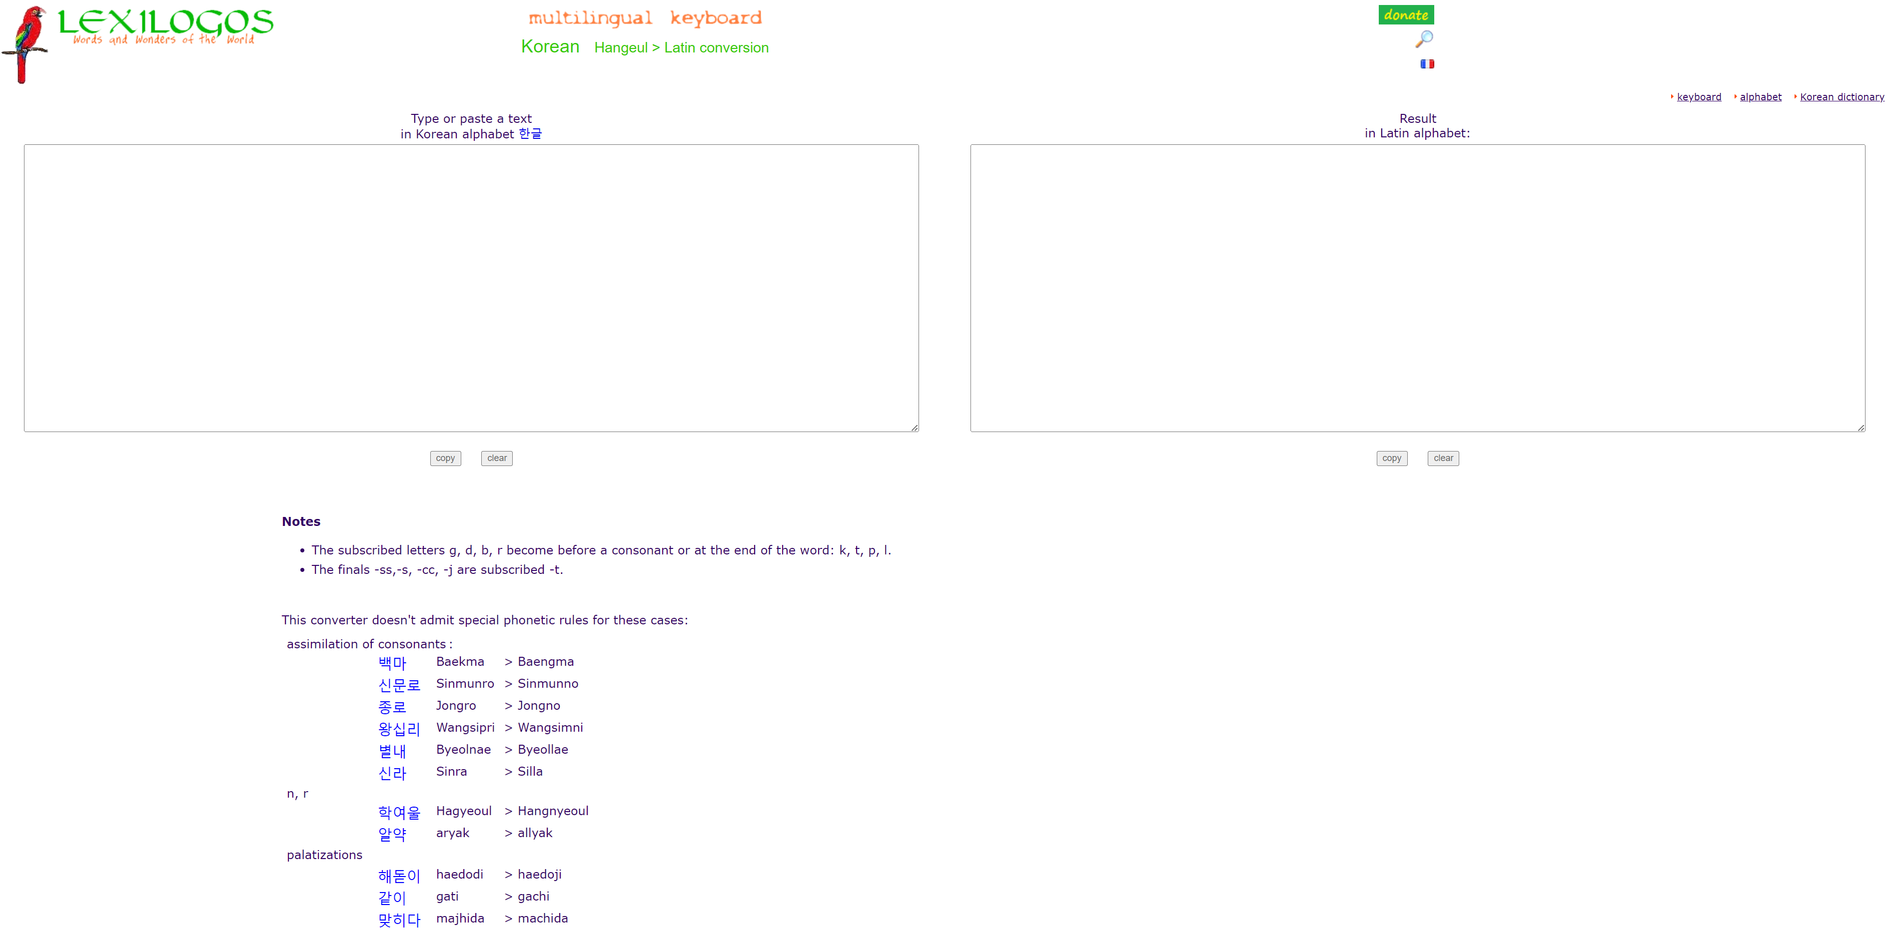This screenshot has height=932, width=1894.
Task: Clear the Latin result box
Action: (1443, 458)
